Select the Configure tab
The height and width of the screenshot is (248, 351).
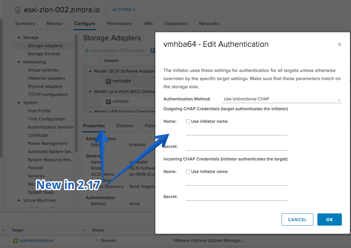[x=85, y=23]
